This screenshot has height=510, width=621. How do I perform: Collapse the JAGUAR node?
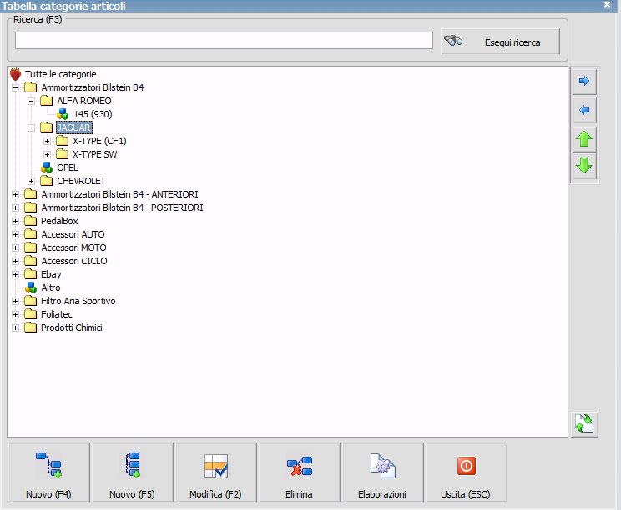click(31, 127)
